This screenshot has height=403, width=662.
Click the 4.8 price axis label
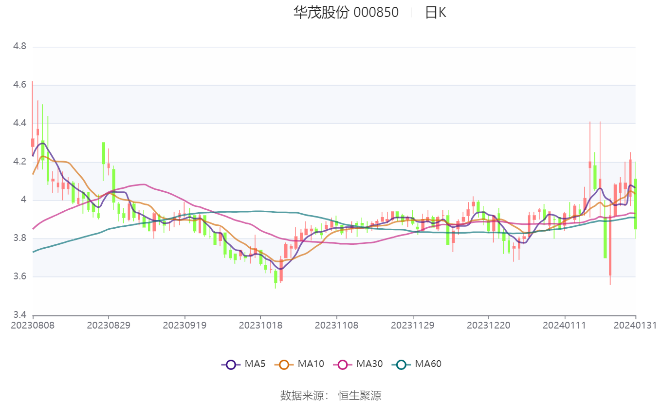(19, 47)
